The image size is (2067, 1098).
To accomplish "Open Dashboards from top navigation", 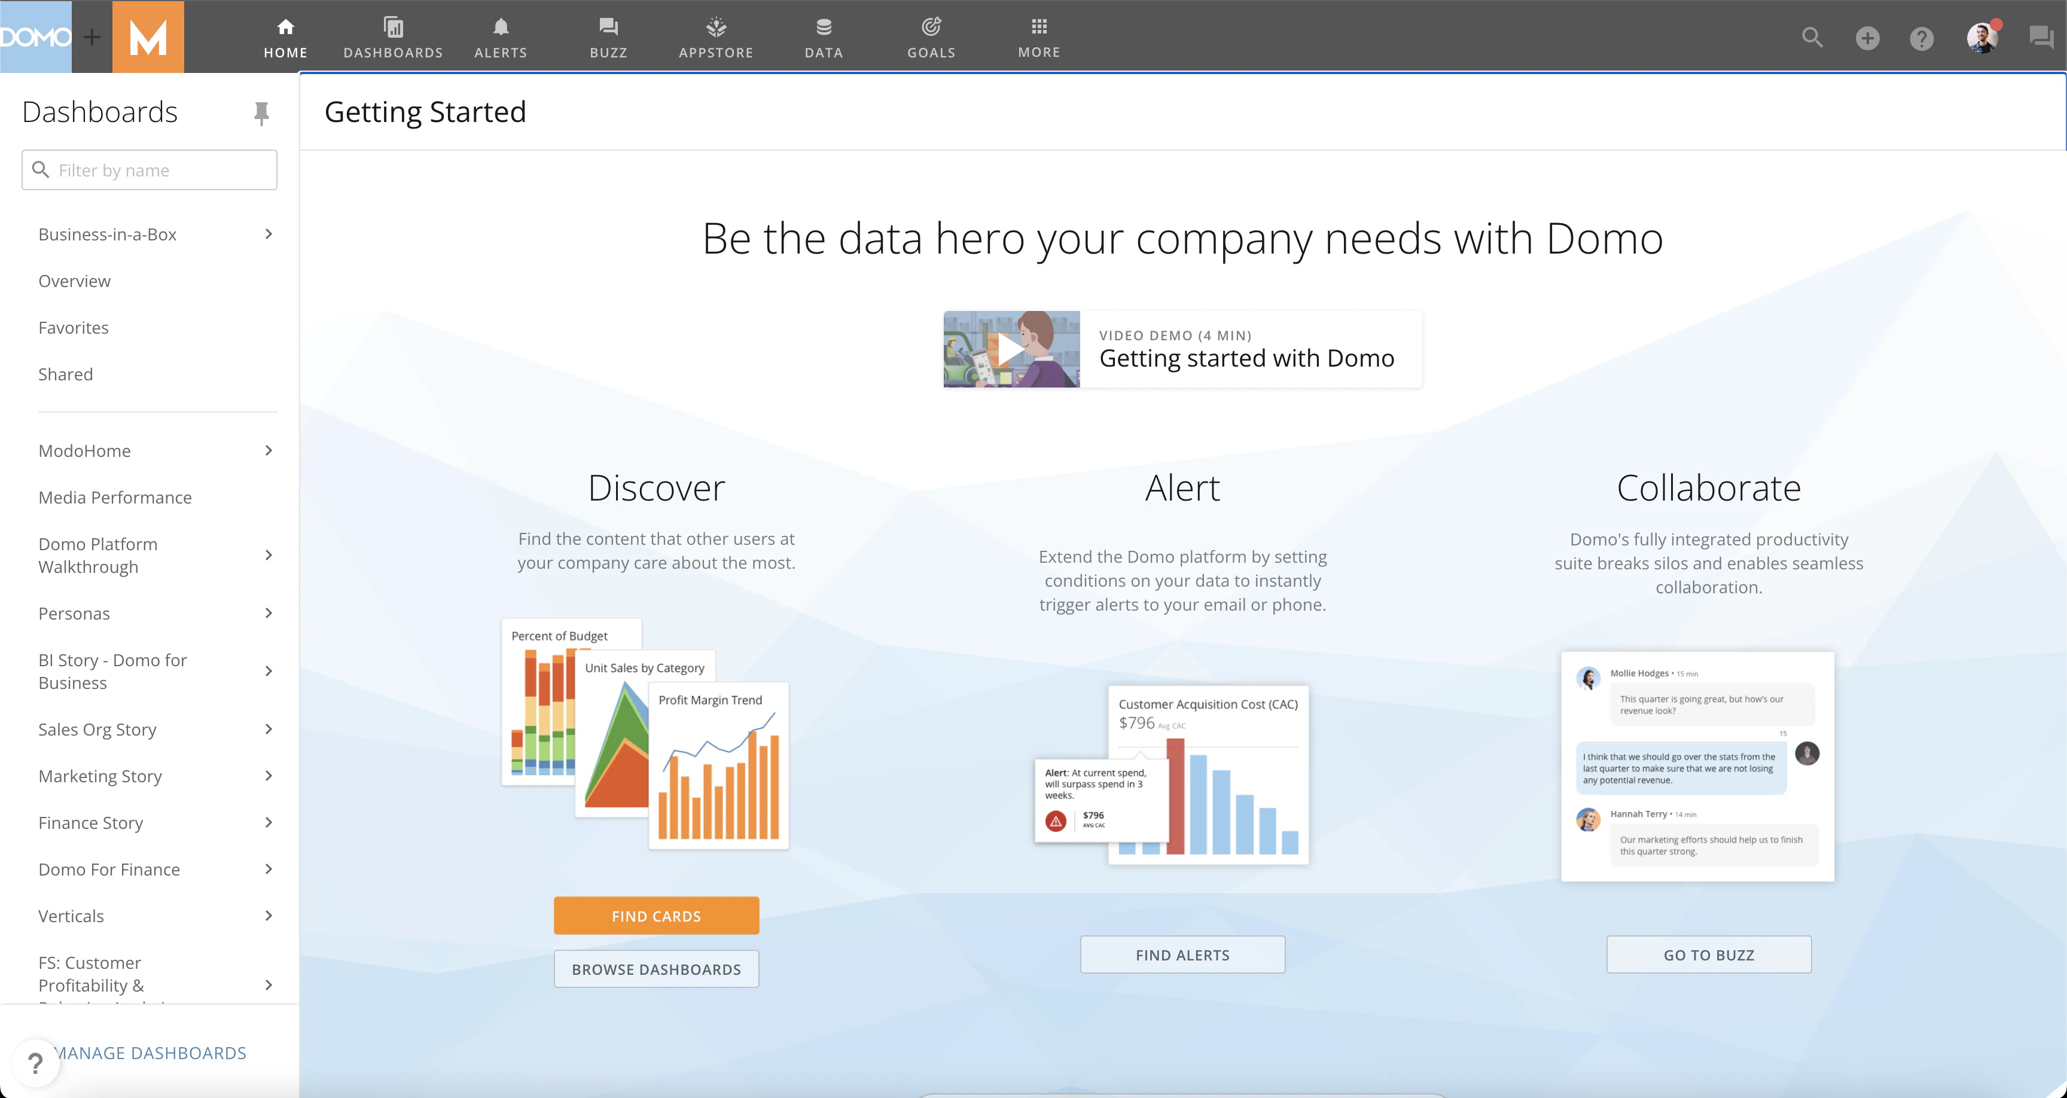I will pyautogui.click(x=393, y=37).
